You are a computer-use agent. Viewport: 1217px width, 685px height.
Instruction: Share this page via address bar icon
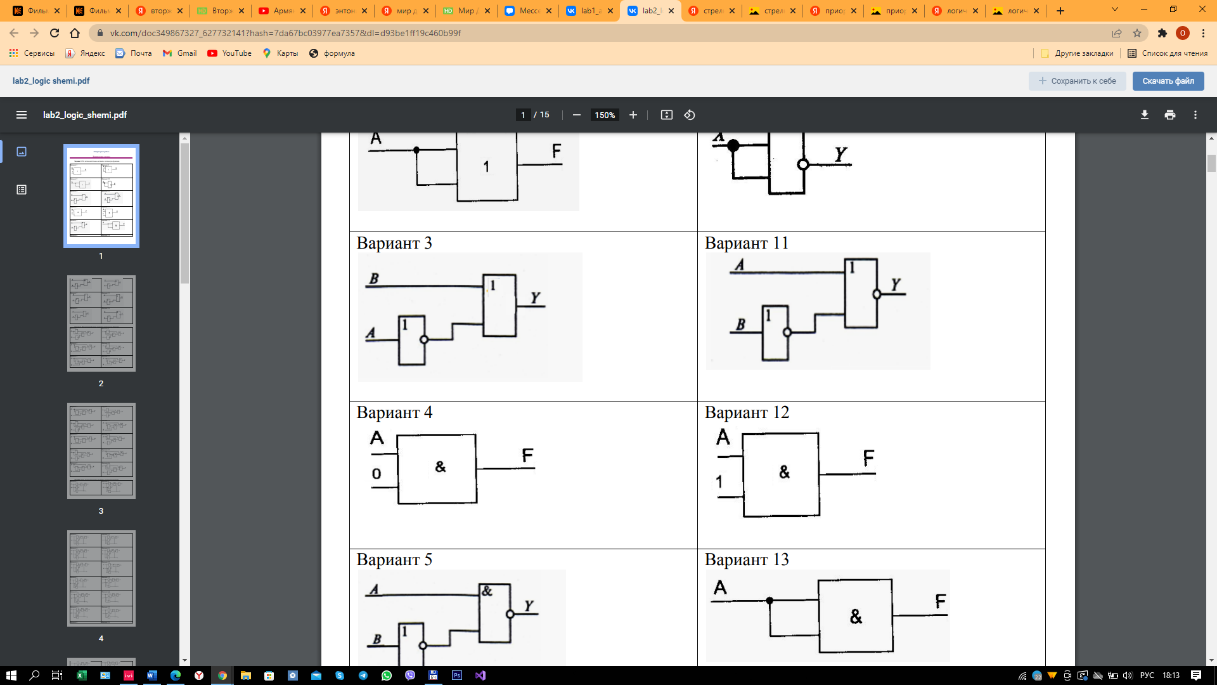[x=1117, y=33]
